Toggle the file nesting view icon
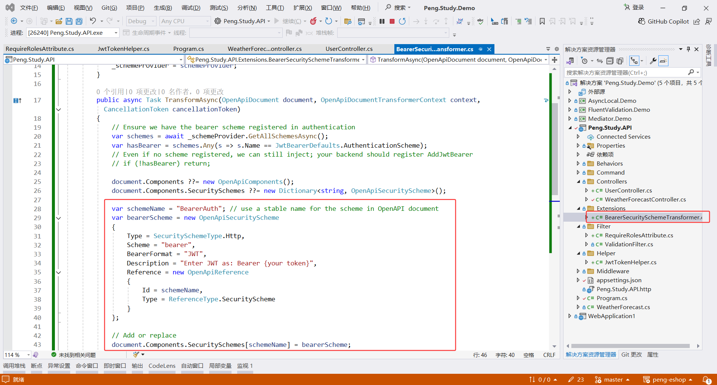This screenshot has height=385, width=717. pos(634,61)
